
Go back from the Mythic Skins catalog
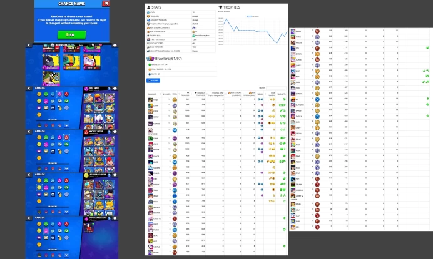[x=29, y=132]
